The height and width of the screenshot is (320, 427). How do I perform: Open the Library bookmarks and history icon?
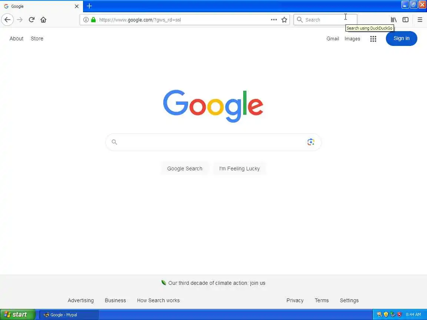[394, 20]
